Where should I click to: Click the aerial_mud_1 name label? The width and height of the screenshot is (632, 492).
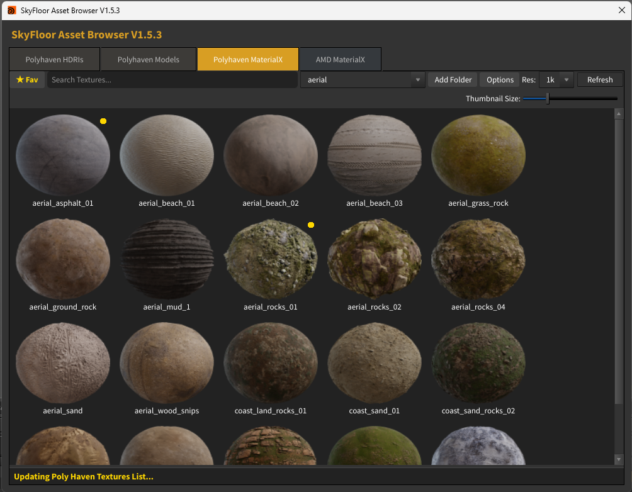[x=167, y=307]
